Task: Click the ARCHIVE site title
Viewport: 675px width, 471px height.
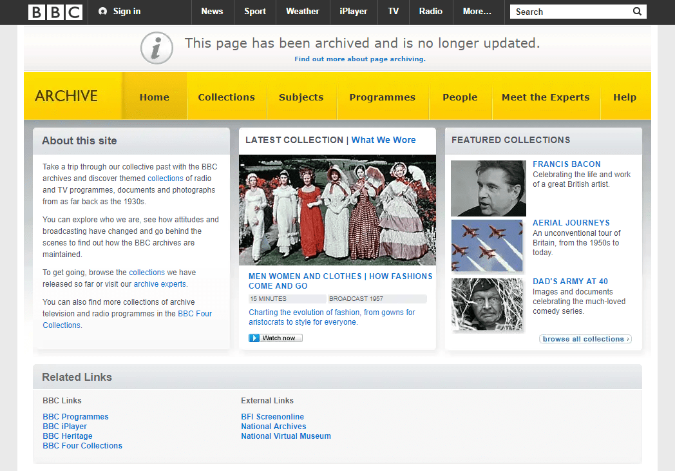Action: point(66,96)
